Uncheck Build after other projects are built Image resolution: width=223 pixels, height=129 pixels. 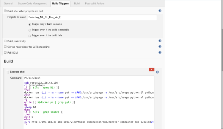5,11
